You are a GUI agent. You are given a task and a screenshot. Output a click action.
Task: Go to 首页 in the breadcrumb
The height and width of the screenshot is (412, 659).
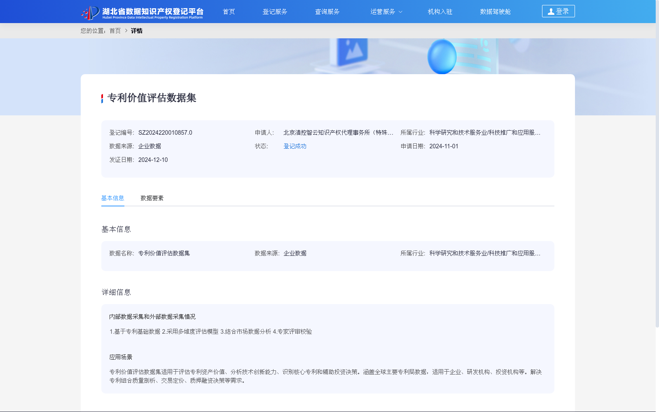(115, 31)
